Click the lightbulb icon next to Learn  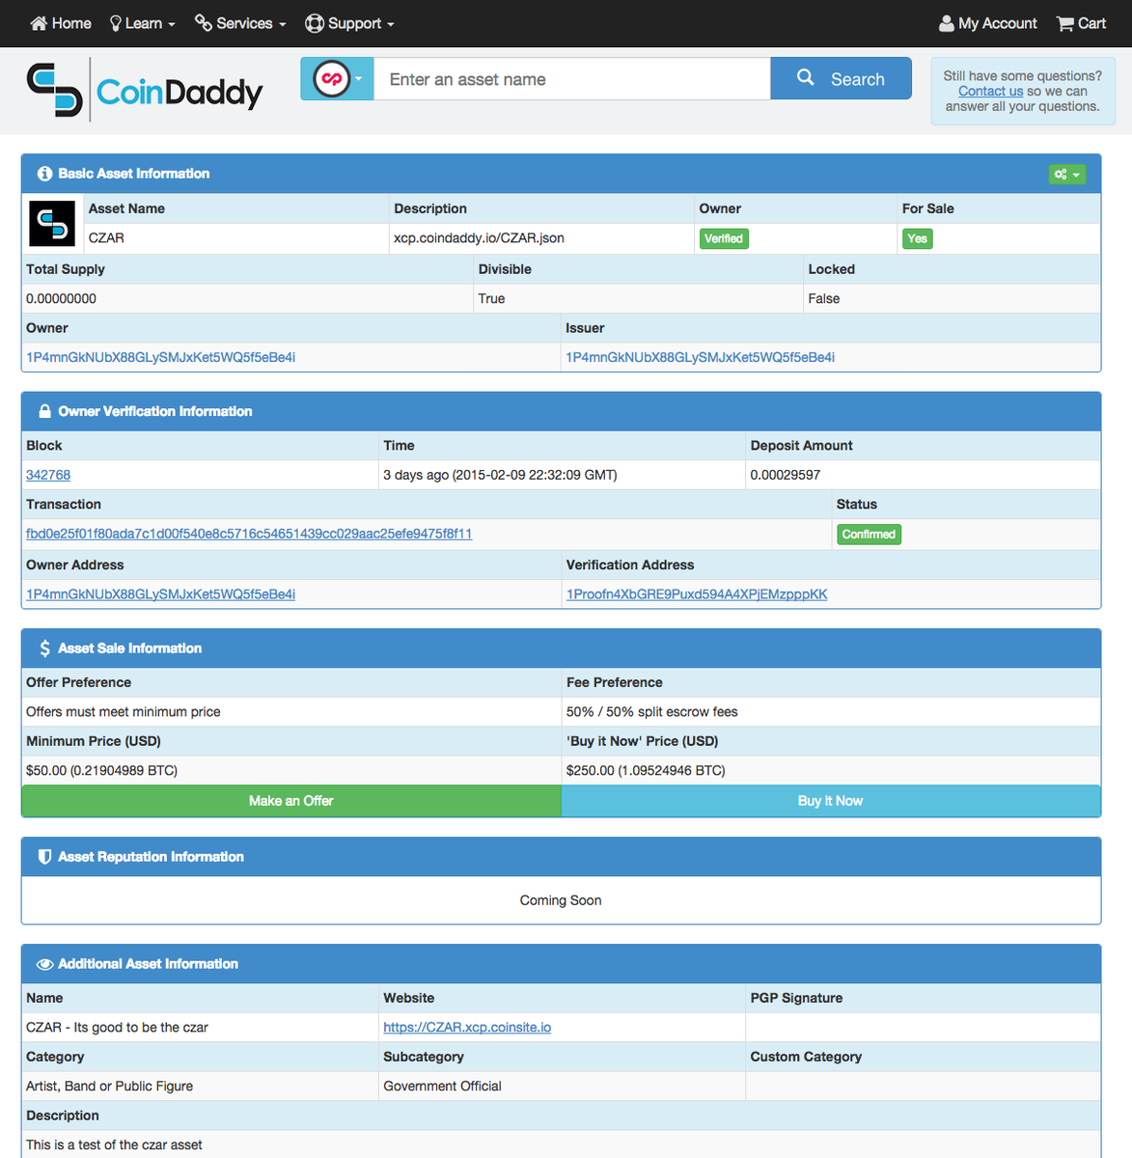pos(116,23)
